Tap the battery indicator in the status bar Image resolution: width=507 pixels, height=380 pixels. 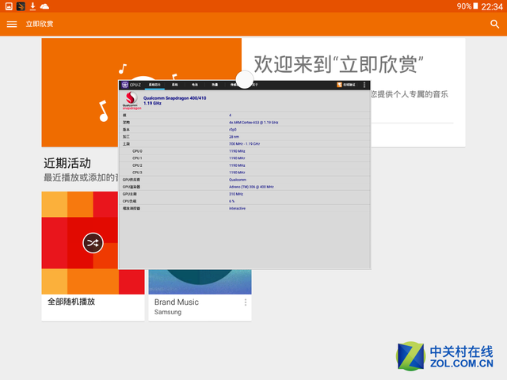pyautogui.click(x=475, y=6)
